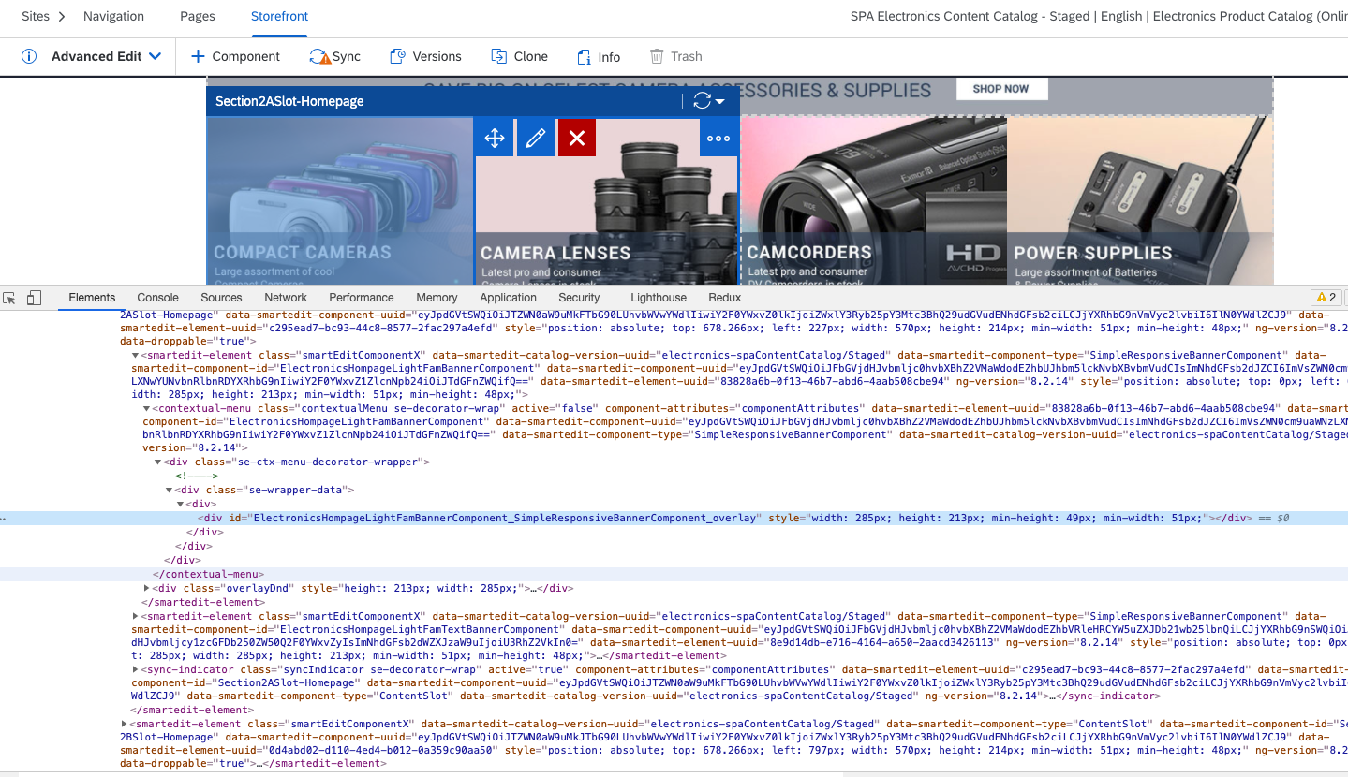
Task: Click the Section2ASlot-Homepage slot header label
Action: (x=289, y=101)
